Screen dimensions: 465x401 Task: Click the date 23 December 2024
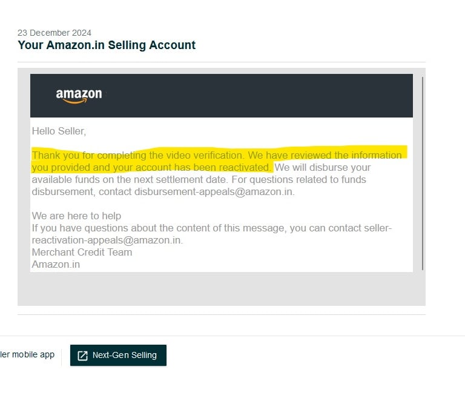(x=54, y=33)
